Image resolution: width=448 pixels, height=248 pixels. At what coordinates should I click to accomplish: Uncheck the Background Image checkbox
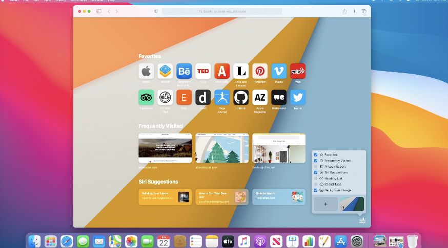pos(316,190)
